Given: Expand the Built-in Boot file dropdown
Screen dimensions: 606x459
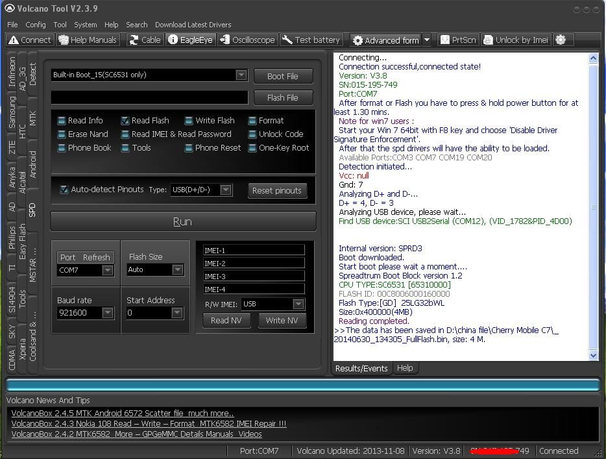Looking at the screenshot, I should tap(241, 75).
